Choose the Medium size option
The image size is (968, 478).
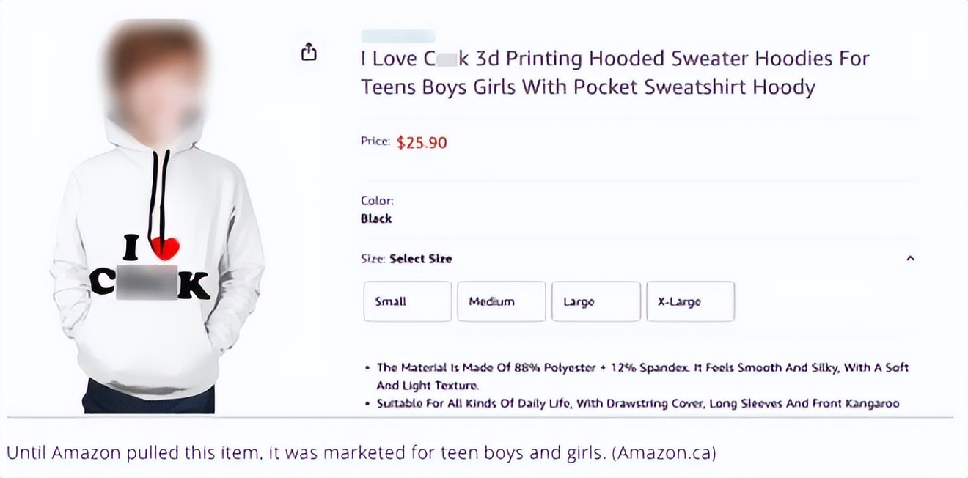(501, 301)
